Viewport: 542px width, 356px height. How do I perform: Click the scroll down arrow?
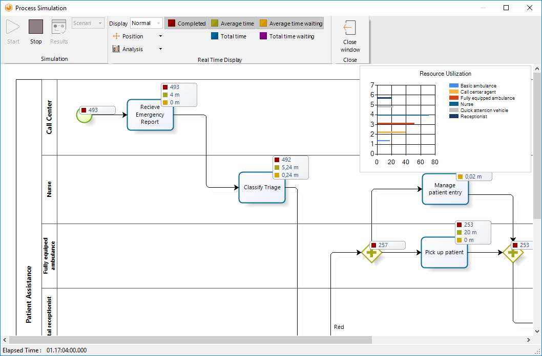[x=537, y=331]
